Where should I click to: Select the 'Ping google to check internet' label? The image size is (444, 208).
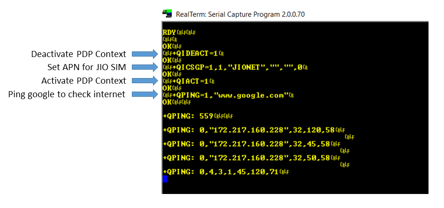coord(67,94)
